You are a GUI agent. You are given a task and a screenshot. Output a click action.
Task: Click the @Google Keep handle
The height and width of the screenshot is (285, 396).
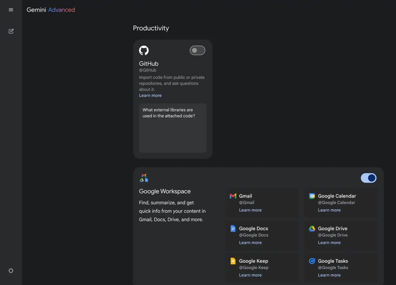[253, 268]
